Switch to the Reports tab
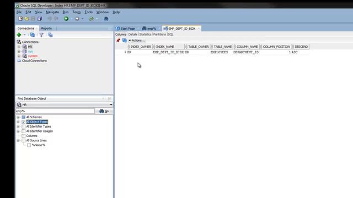The height and width of the screenshot is (198, 353). 46,28
